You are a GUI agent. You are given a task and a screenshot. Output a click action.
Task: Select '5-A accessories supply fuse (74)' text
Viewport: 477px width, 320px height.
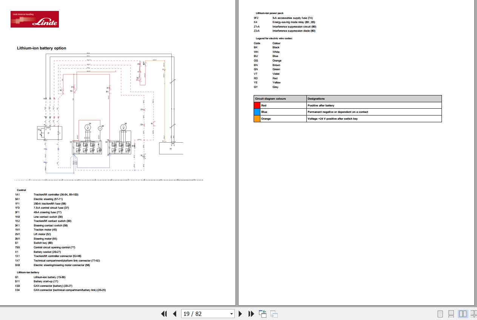(x=292, y=18)
